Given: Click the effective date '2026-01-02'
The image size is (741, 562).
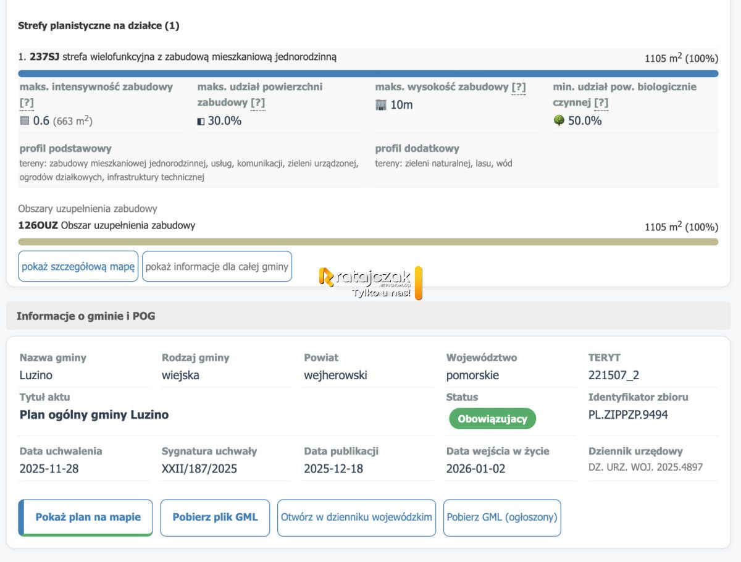Looking at the screenshot, I should coord(476,469).
